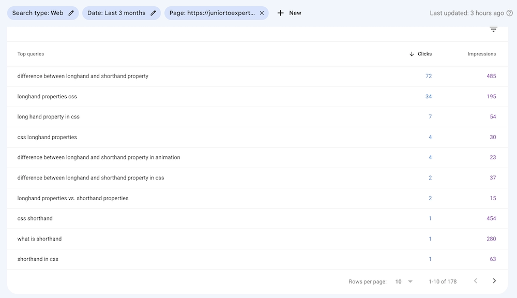Click the 454 impressions value
Viewport: 517px width, 298px height.
point(491,218)
